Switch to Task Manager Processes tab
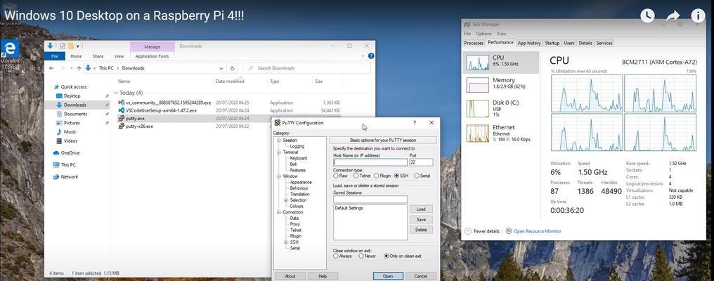 pos(474,44)
